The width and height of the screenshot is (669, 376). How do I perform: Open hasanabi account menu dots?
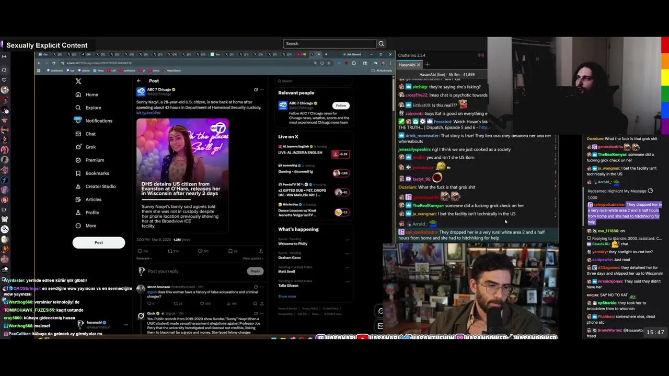click(126, 325)
